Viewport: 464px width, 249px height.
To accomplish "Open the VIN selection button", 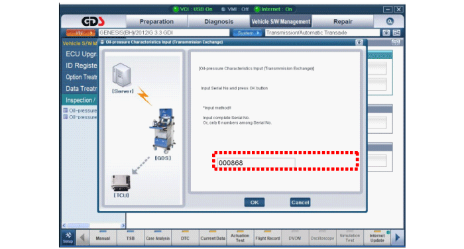I will click(80, 33).
